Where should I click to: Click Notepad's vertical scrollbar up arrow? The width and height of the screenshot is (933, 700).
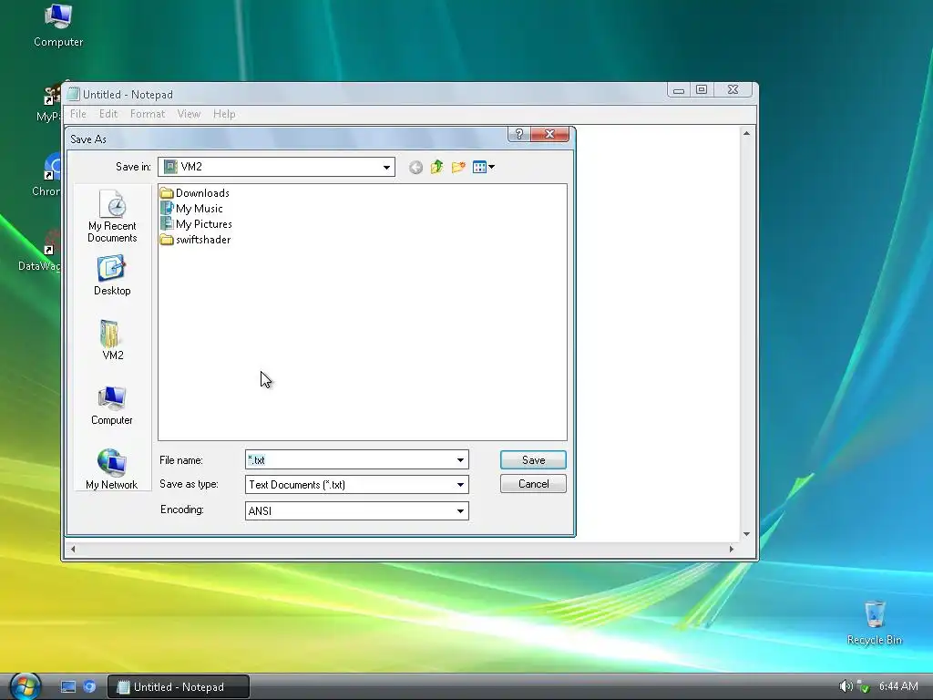[x=746, y=133]
